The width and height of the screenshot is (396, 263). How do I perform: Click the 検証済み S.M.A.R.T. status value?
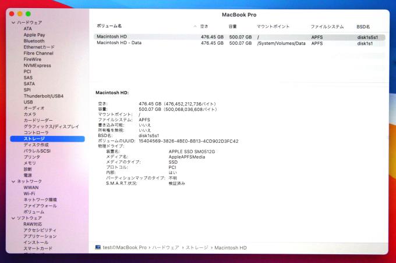(177, 183)
